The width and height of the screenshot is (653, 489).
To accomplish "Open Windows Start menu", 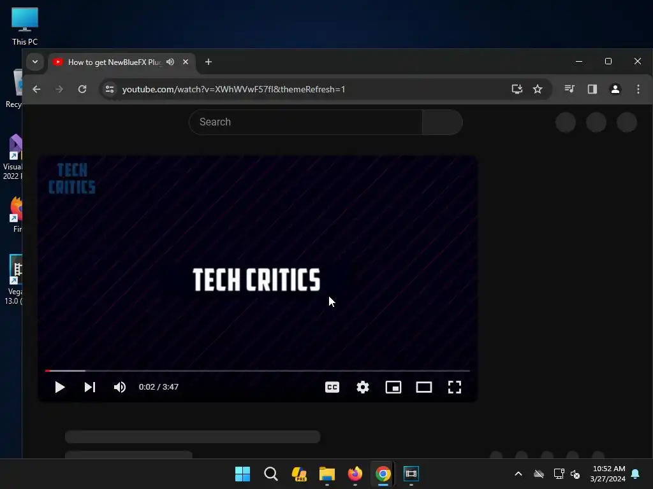I will point(242,474).
